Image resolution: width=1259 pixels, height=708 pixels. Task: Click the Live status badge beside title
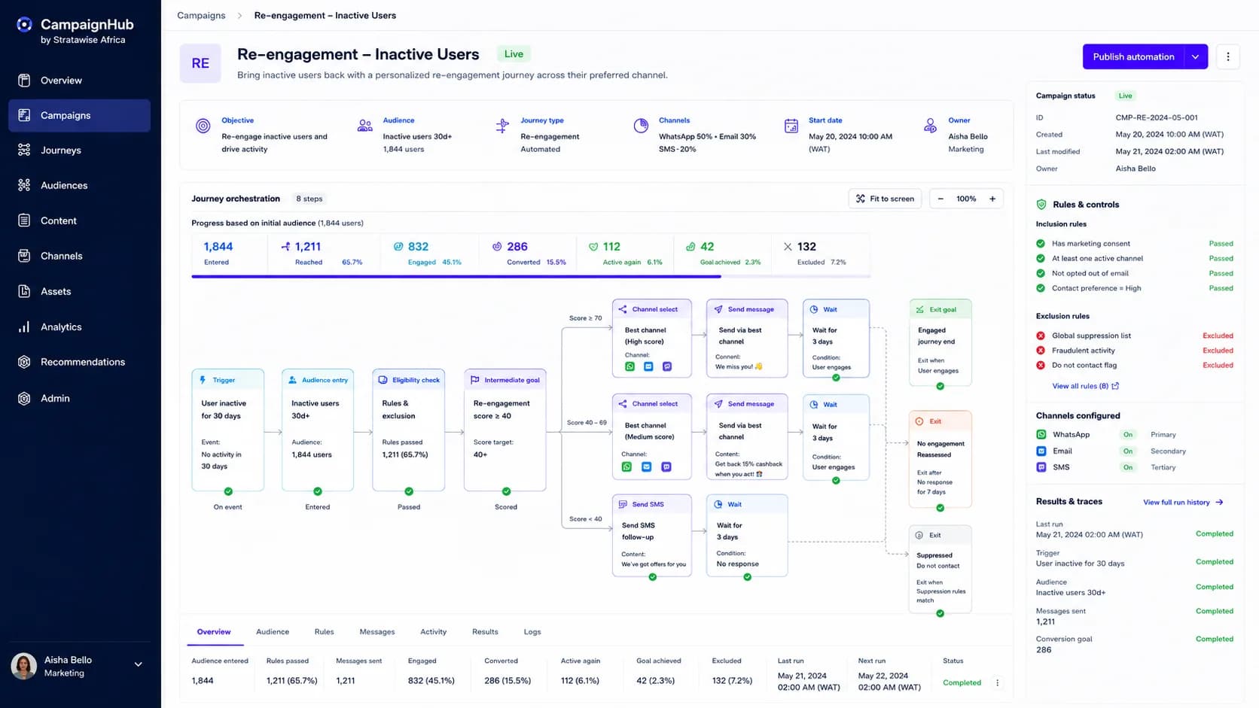click(x=514, y=54)
